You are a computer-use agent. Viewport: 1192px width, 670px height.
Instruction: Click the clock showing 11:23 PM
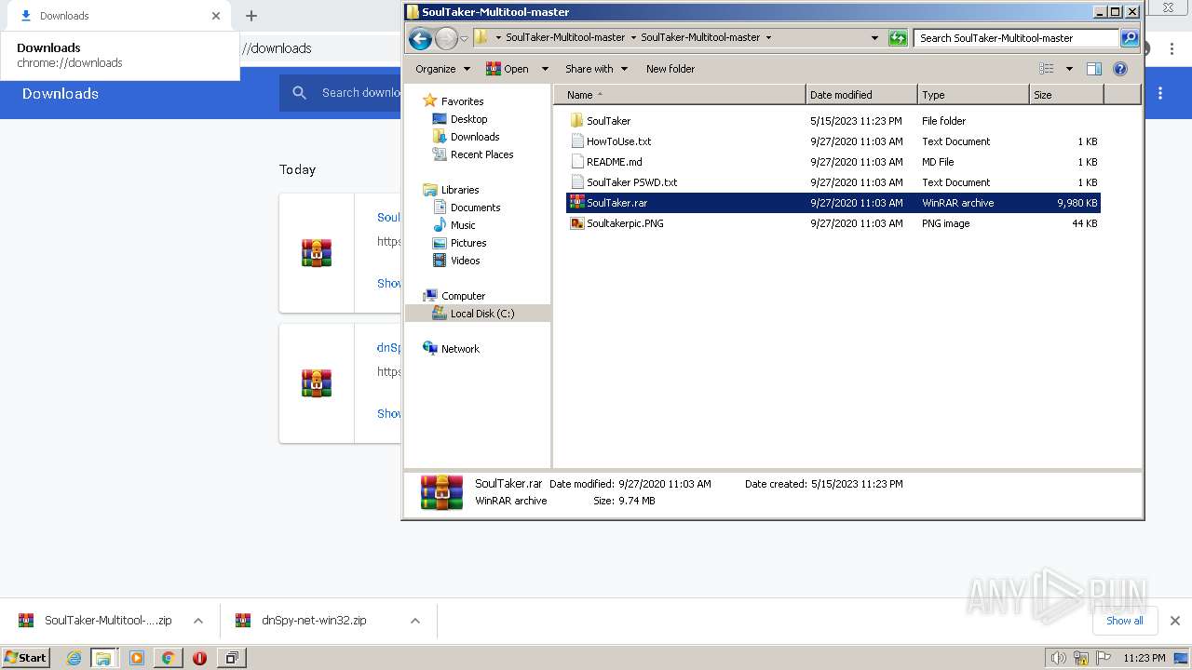click(1144, 658)
